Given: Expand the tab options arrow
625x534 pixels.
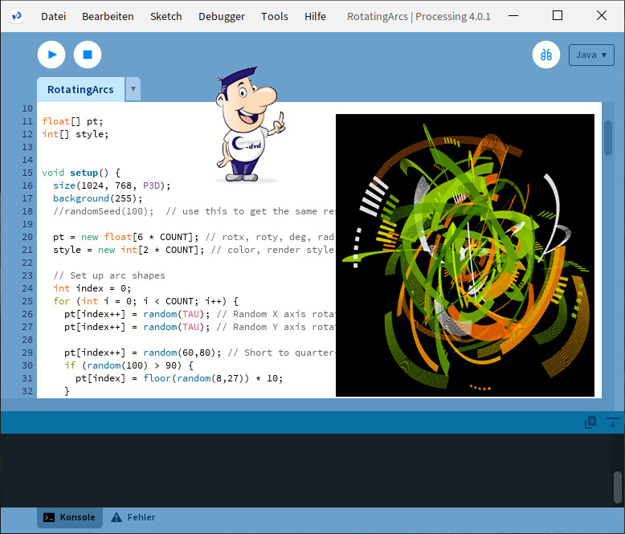Looking at the screenshot, I should click(x=133, y=89).
